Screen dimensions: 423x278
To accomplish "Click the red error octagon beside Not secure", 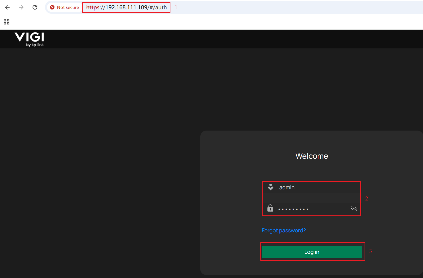I will pyautogui.click(x=53, y=7).
